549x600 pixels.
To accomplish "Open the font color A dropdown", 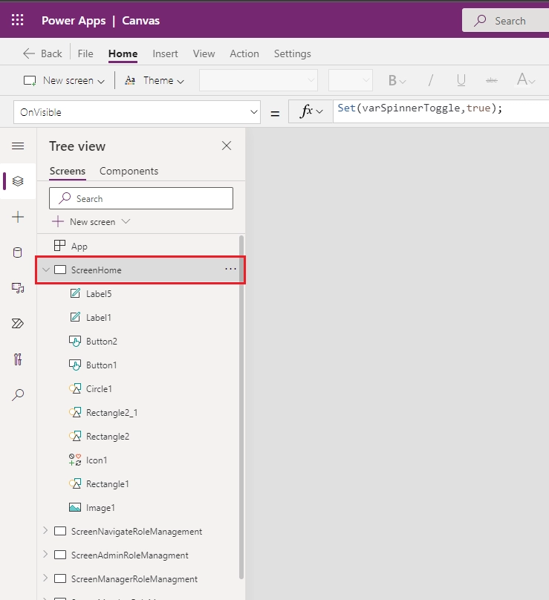I will pyautogui.click(x=526, y=80).
